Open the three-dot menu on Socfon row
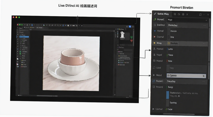 pos(204,44)
